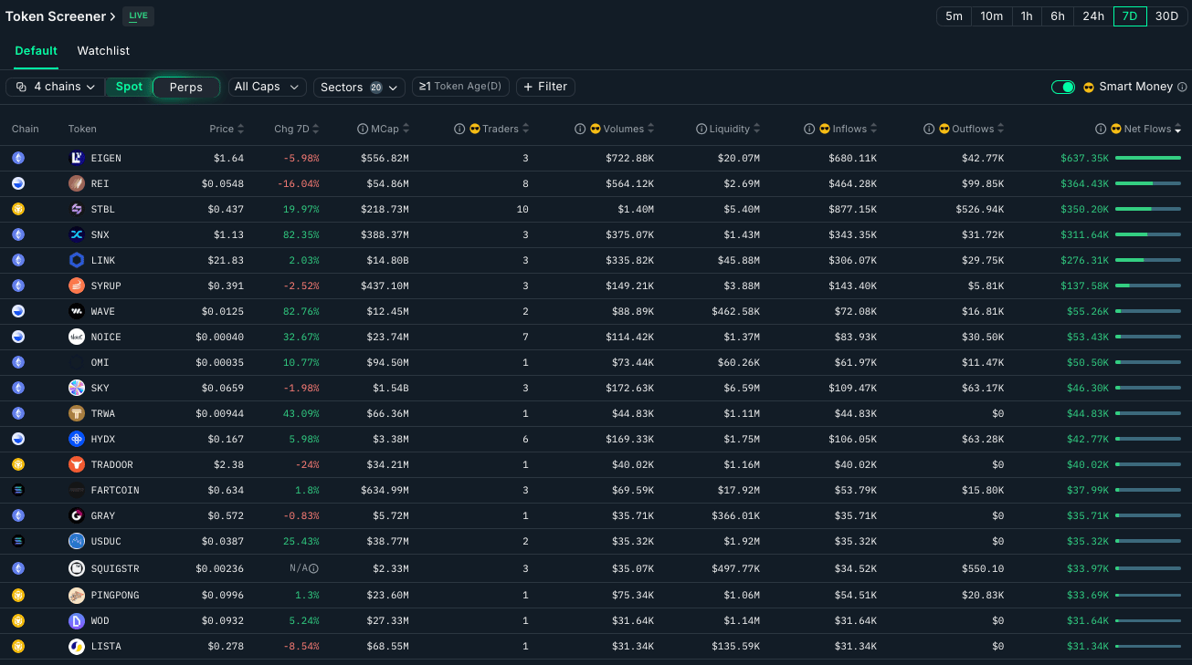Click the LINK net flows bar

coord(1148,260)
